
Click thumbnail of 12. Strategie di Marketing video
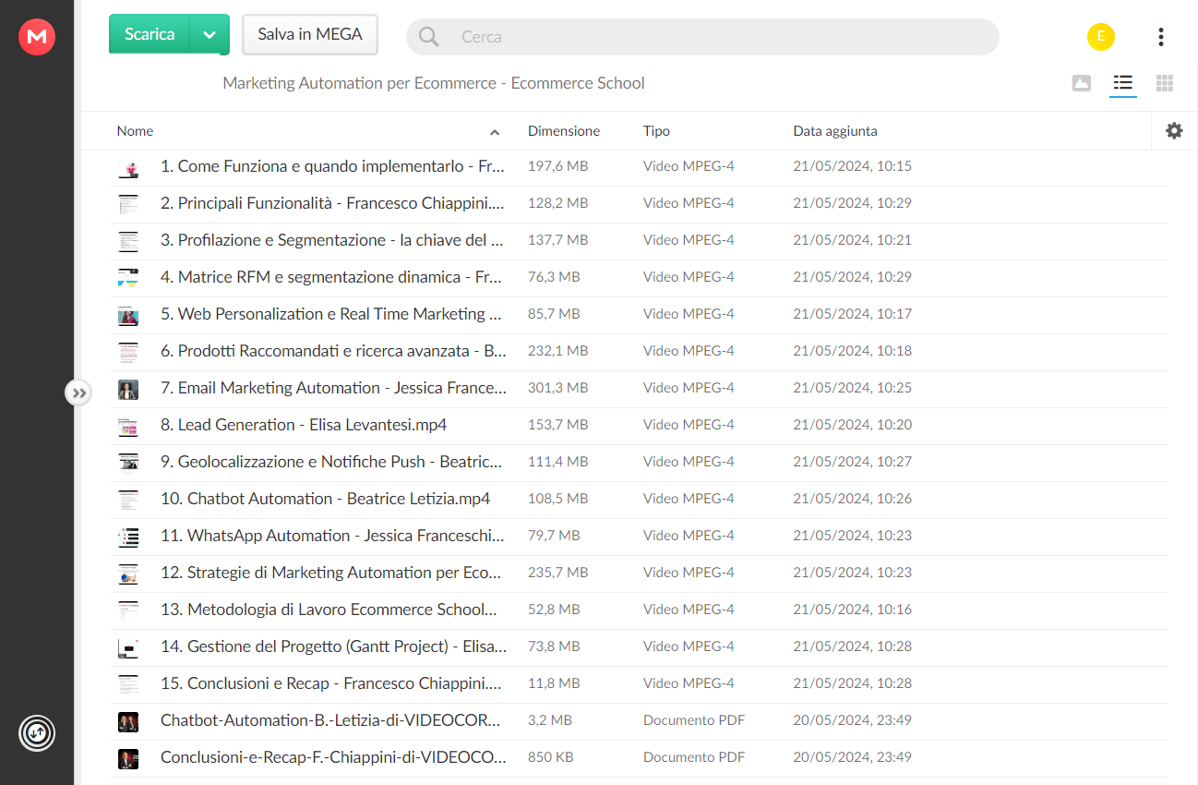(x=128, y=574)
